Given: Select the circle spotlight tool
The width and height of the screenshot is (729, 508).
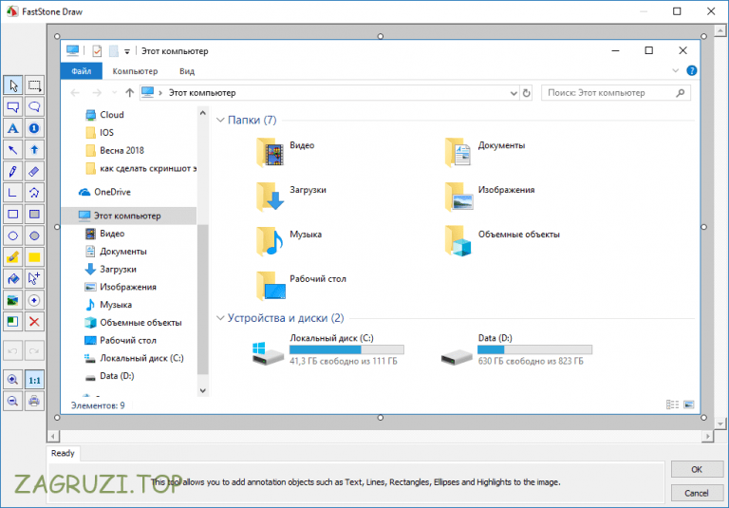Looking at the screenshot, I should click(x=34, y=300).
